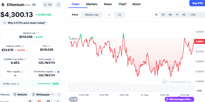The height and width of the screenshot is (102, 205).
Task: Click the Profile score info icon
Action: pos(18,84)
